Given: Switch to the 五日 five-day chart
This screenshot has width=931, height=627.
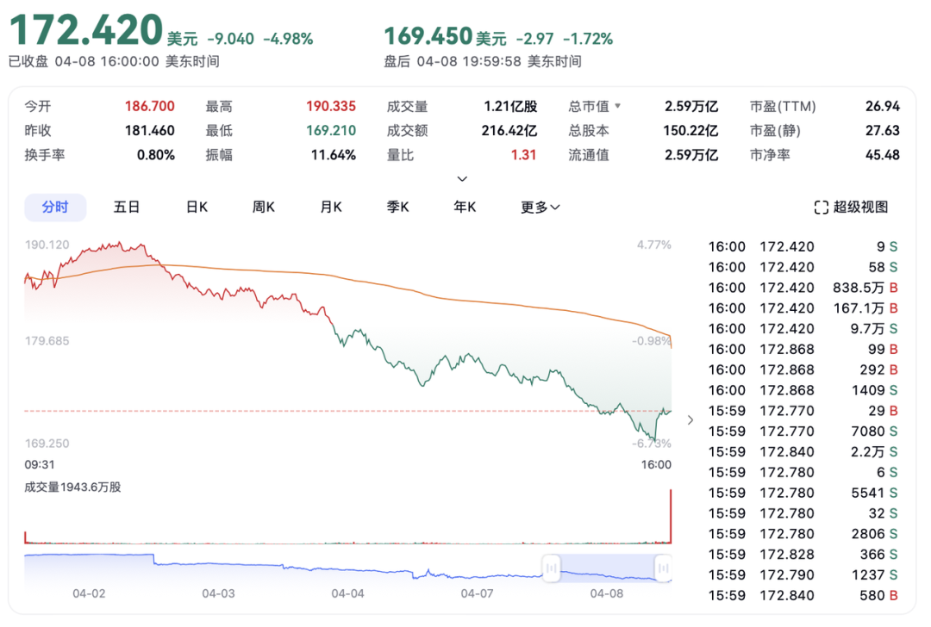Looking at the screenshot, I should click(127, 208).
